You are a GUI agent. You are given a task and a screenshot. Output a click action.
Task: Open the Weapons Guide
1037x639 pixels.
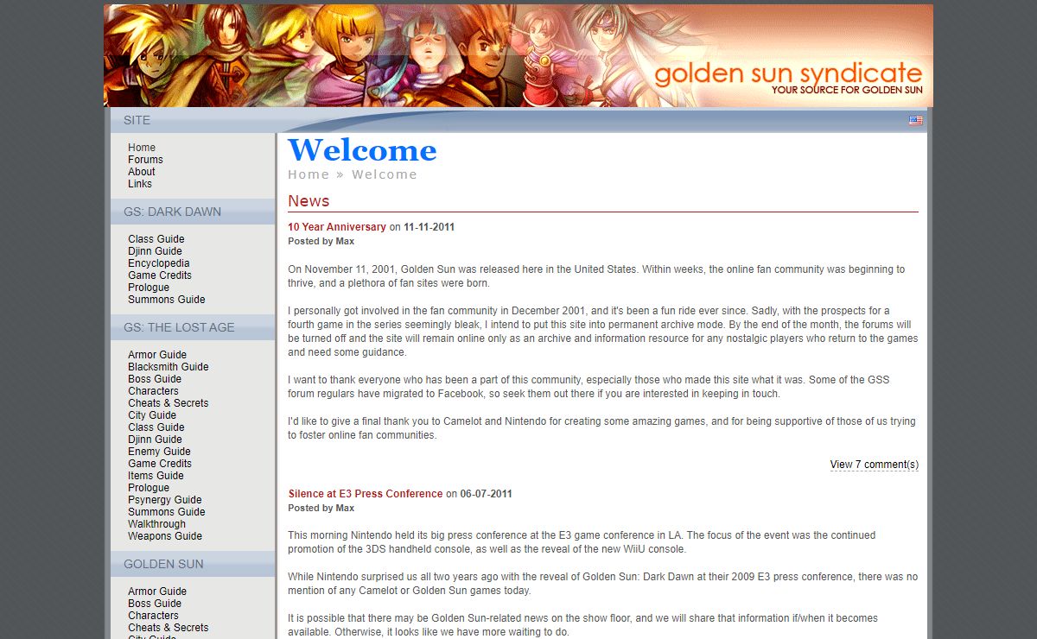point(165,536)
